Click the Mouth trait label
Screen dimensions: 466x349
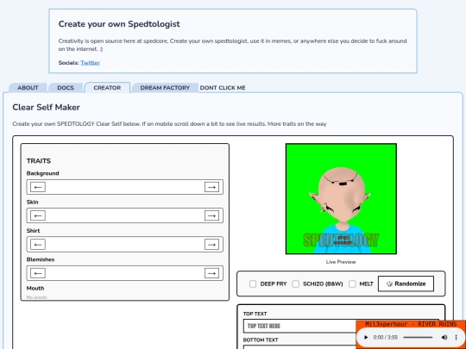pyautogui.click(x=35, y=288)
